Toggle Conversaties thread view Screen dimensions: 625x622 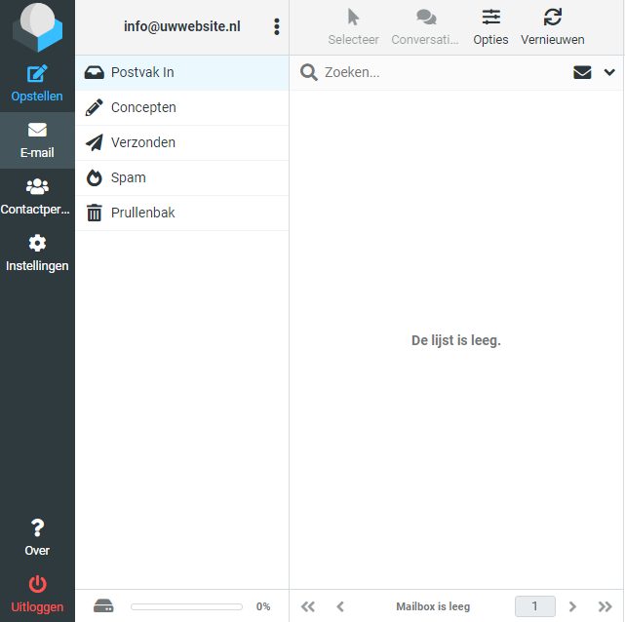(425, 18)
